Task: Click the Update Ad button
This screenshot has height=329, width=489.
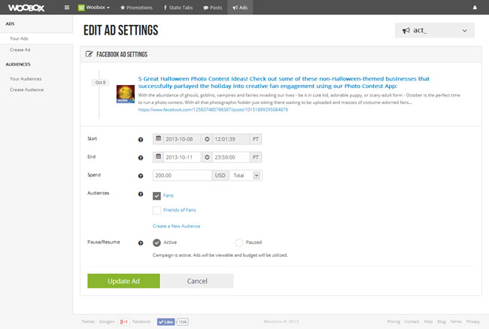Action: pos(123,281)
